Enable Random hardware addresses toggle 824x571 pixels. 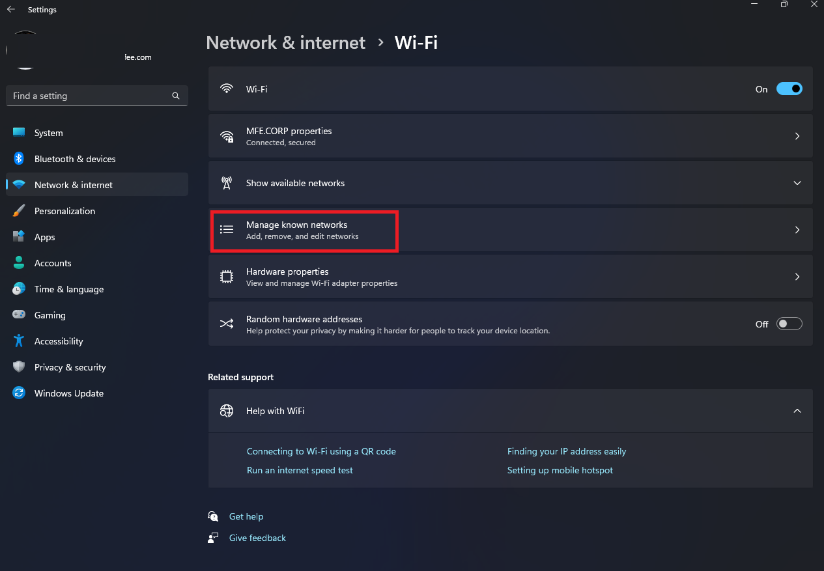[789, 324]
